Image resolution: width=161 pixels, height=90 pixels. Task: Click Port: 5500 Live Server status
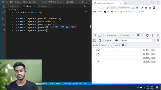[77, 84]
